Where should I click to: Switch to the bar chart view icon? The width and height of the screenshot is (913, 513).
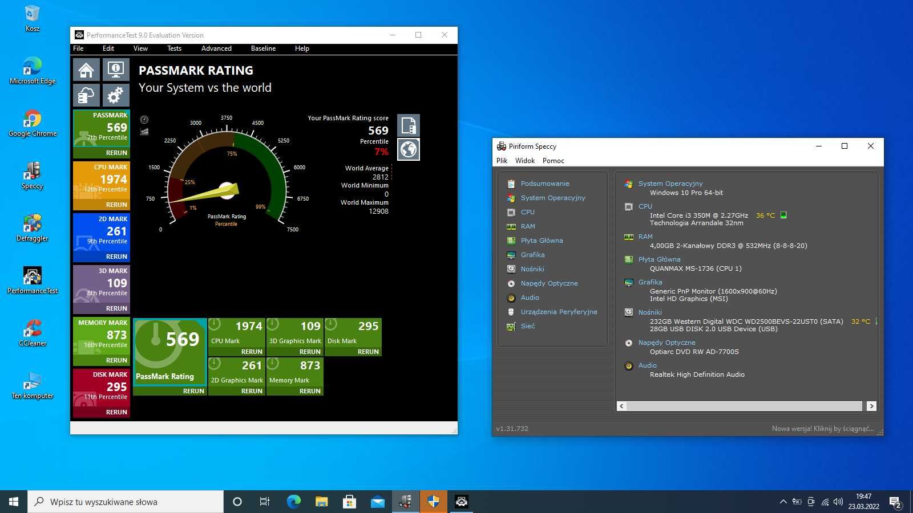[144, 132]
